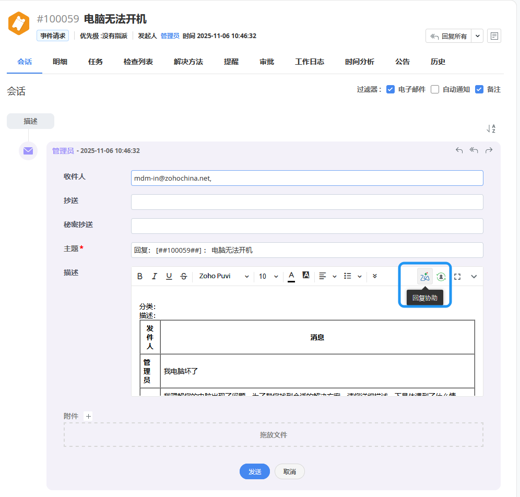
Task: Click into the 抄送 input field
Action: (307, 202)
